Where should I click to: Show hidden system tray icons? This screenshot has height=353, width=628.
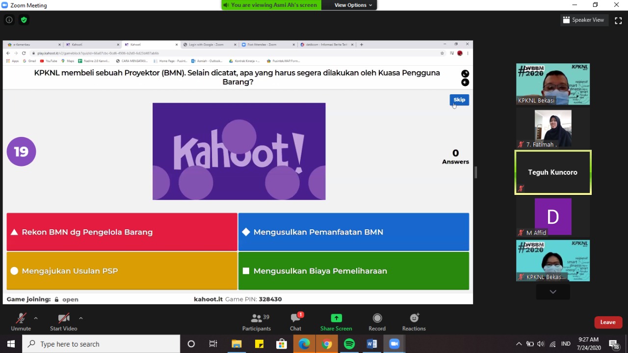(519, 344)
